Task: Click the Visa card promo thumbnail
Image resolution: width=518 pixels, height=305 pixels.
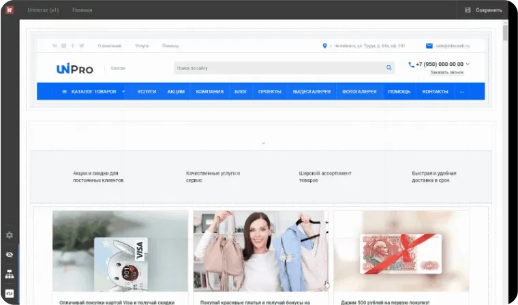Action: [x=120, y=251]
